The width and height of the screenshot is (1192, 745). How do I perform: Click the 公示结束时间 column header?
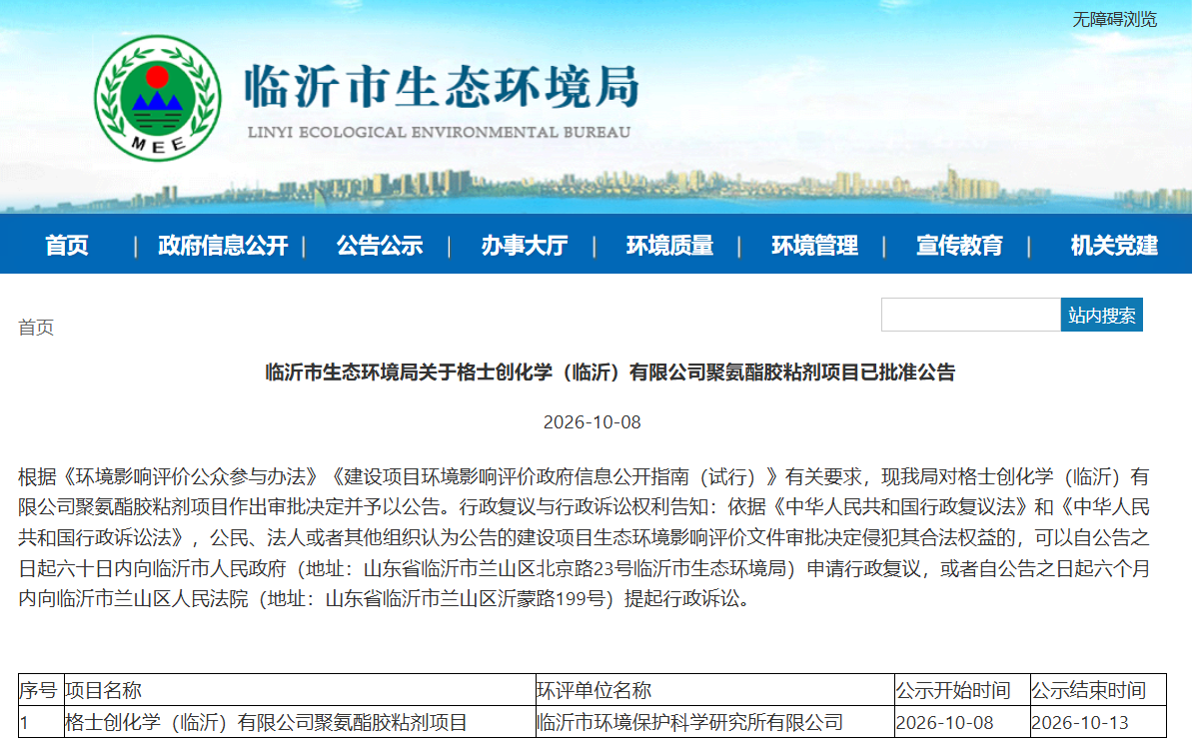(1098, 690)
